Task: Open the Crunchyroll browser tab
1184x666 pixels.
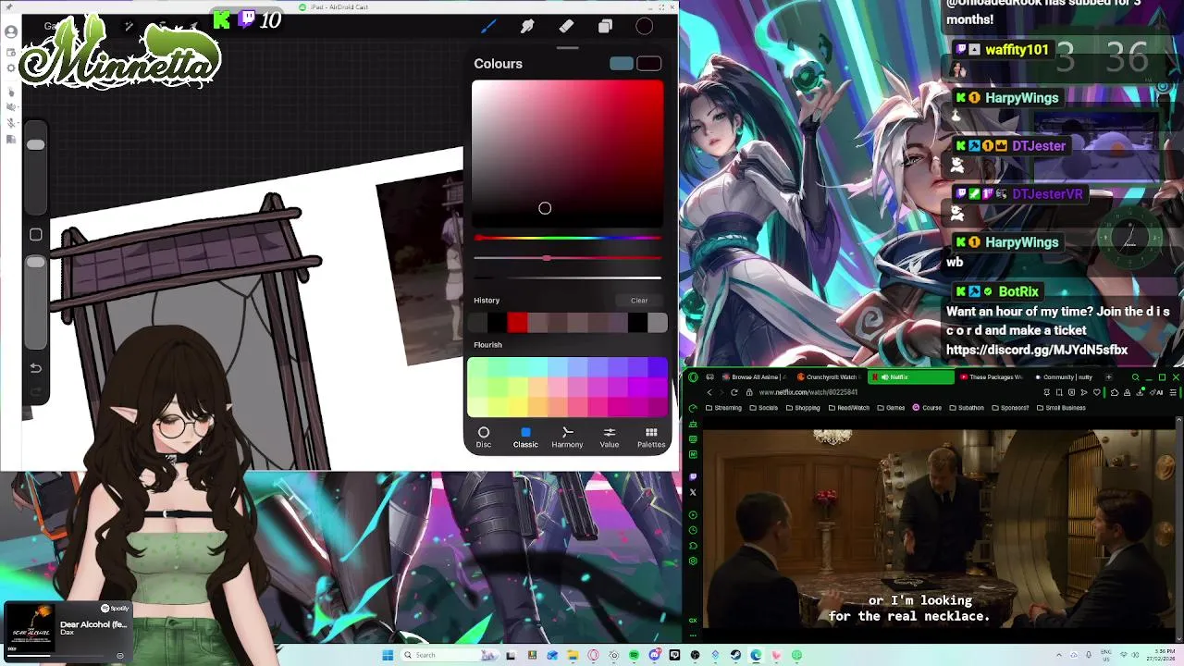Action: (829, 377)
